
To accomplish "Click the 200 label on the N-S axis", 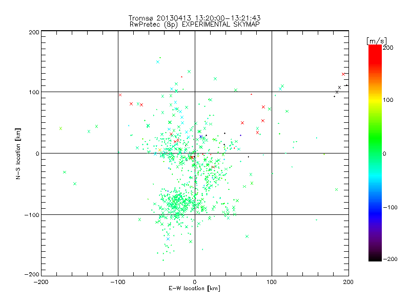I will click(34, 32).
